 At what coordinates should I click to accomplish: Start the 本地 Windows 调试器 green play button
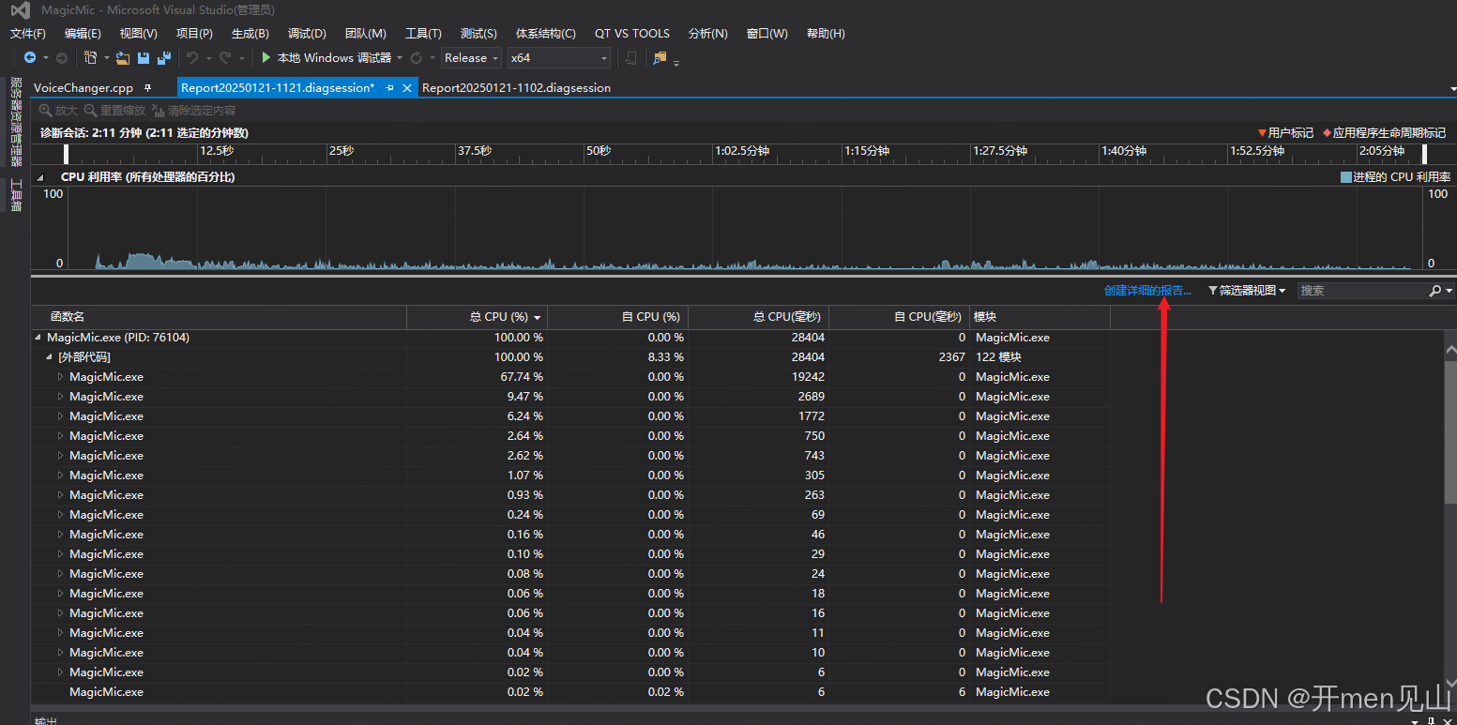tap(266, 58)
